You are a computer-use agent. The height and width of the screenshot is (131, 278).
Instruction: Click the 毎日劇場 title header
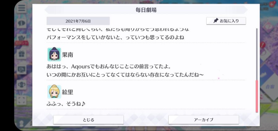(146, 10)
